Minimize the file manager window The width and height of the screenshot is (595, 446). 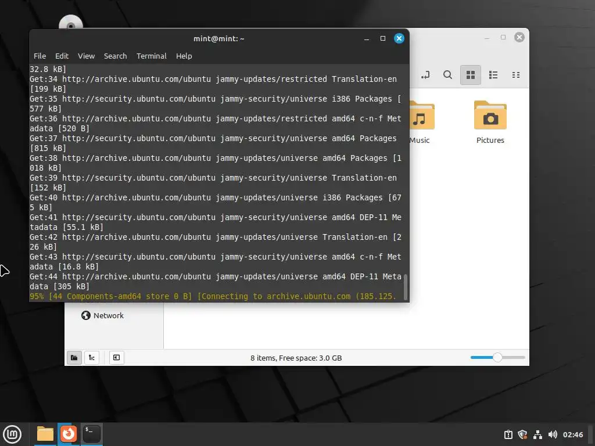487,38
